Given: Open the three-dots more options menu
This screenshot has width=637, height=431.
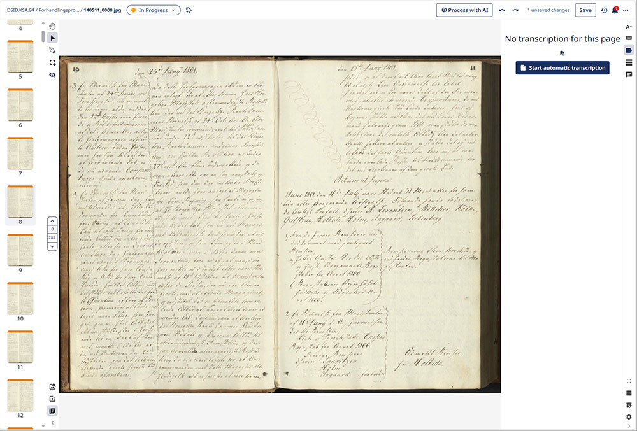Looking at the screenshot, I should 627,10.
